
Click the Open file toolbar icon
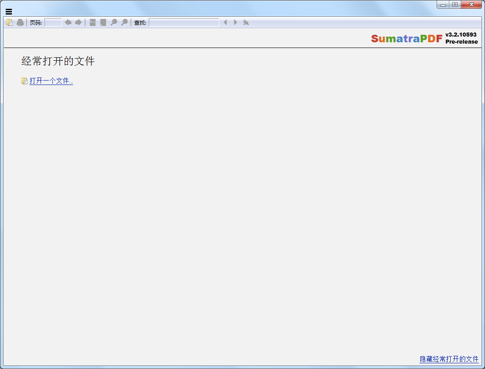click(x=10, y=22)
